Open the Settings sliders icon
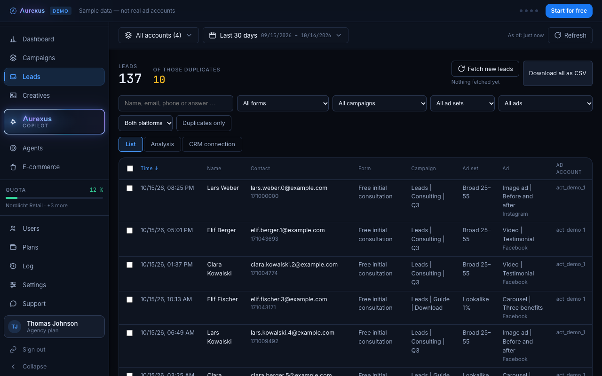 tap(13, 285)
